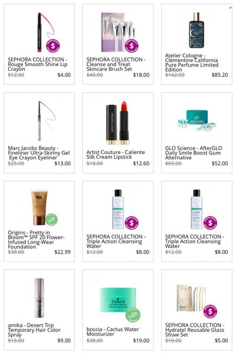Screen dimensions: 236x354
Task: Open Atelier Cologne perfume bottle image
Action: [196, 30]
